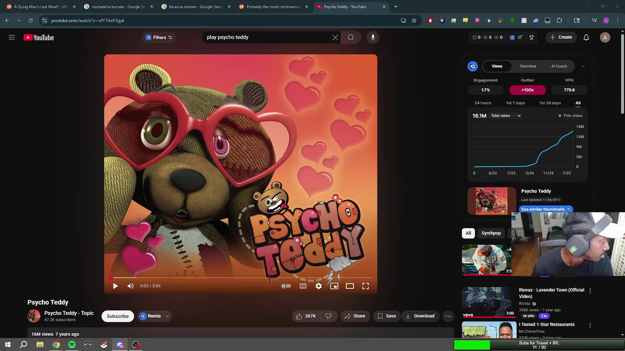Image resolution: width=625 pixels, height=351 pixels.
Task: Open Spotify from the taskbar
Action: click(x=72, y=345)
